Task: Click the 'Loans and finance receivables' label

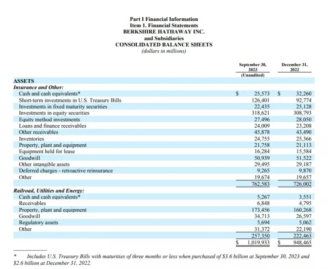Action: coord(53,126)
